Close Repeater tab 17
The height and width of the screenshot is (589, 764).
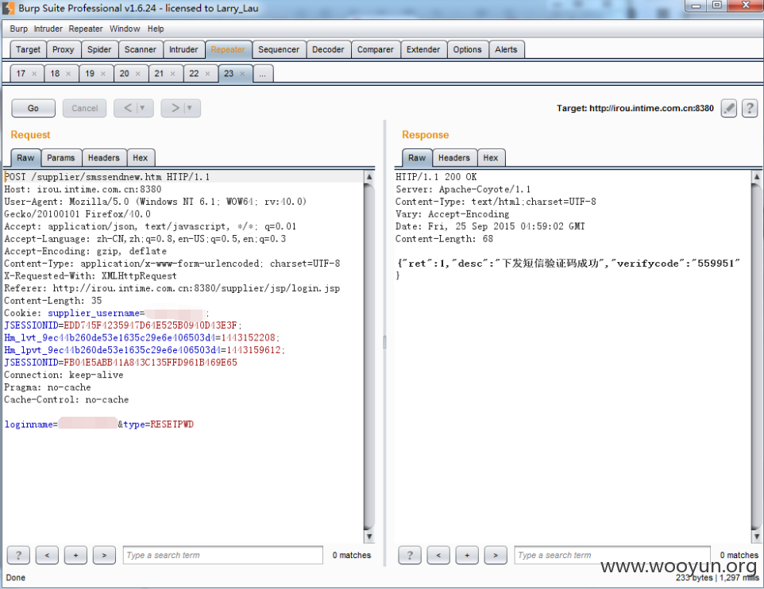34,74
